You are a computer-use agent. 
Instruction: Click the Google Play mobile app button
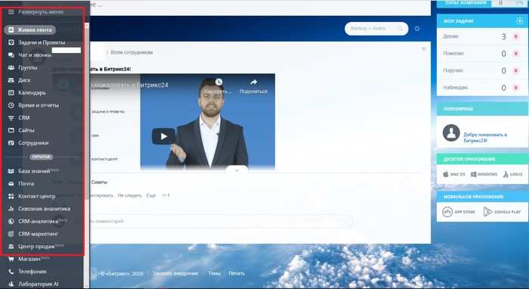pos(502,212)
